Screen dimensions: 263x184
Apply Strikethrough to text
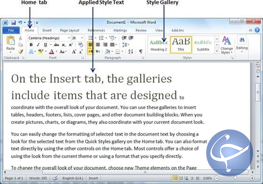[x=56, y=45]
